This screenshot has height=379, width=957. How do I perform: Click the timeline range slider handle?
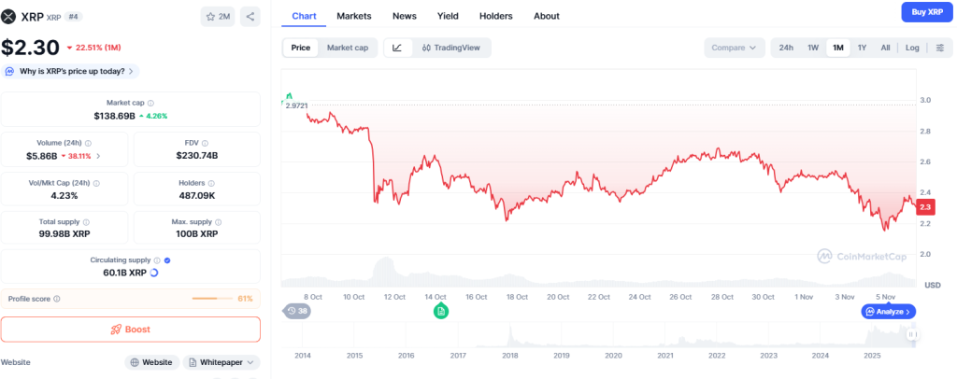(x=912, y=334)
